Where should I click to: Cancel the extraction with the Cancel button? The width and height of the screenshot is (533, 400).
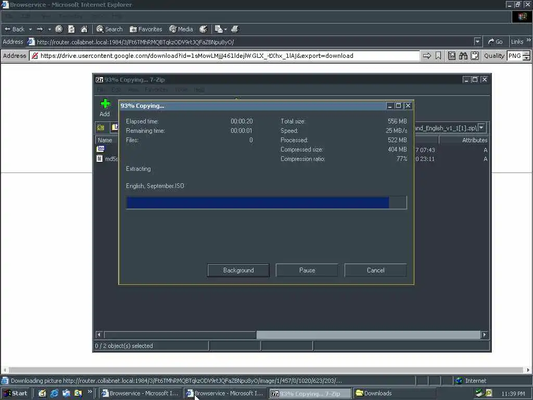376,270
